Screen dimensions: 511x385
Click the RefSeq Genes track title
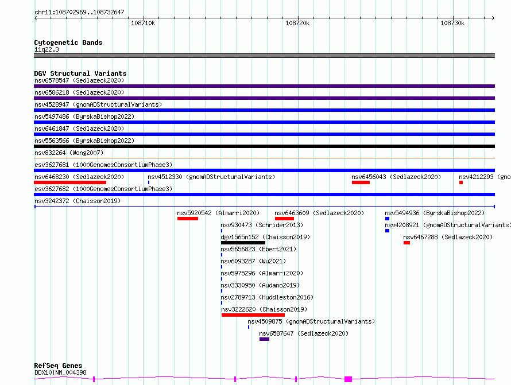click(58, 365)
